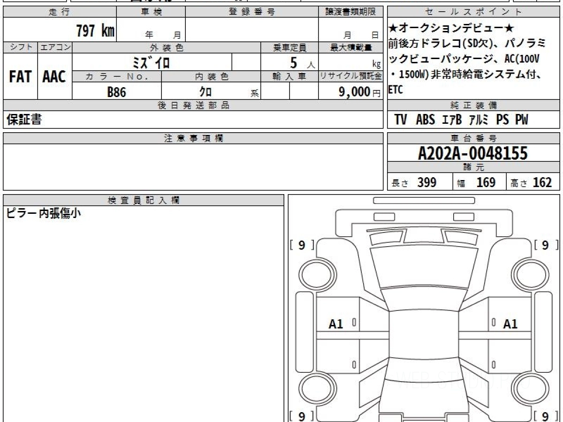Click the FAT shift type cell
Viewport: 563px width, 422px height.
point(20,77)
